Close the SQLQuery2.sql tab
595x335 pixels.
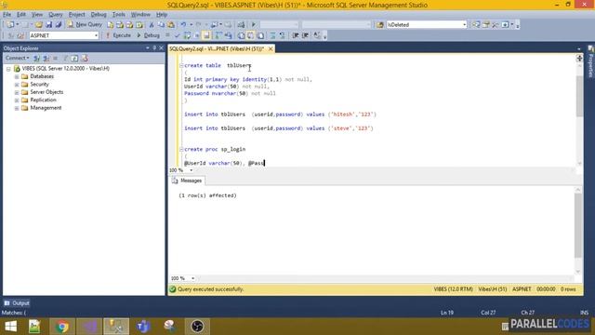[271, 49]
